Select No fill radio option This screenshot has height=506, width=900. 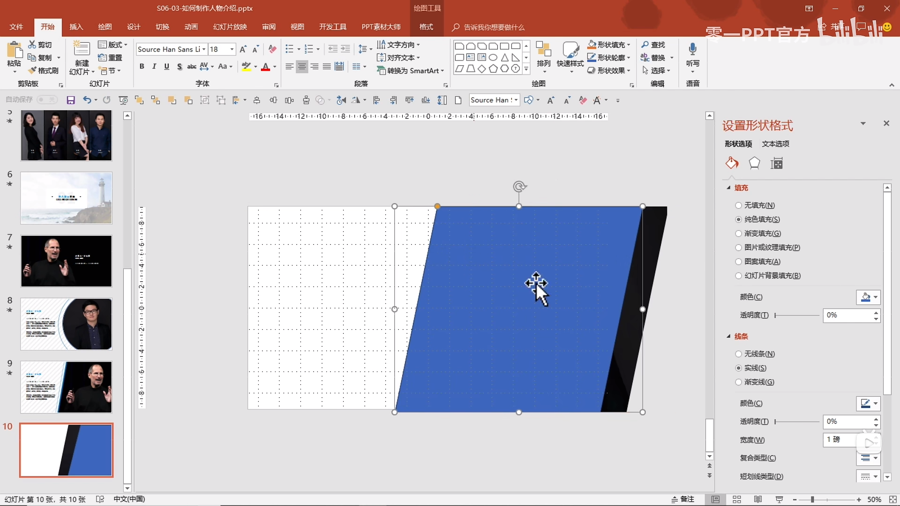739,205
